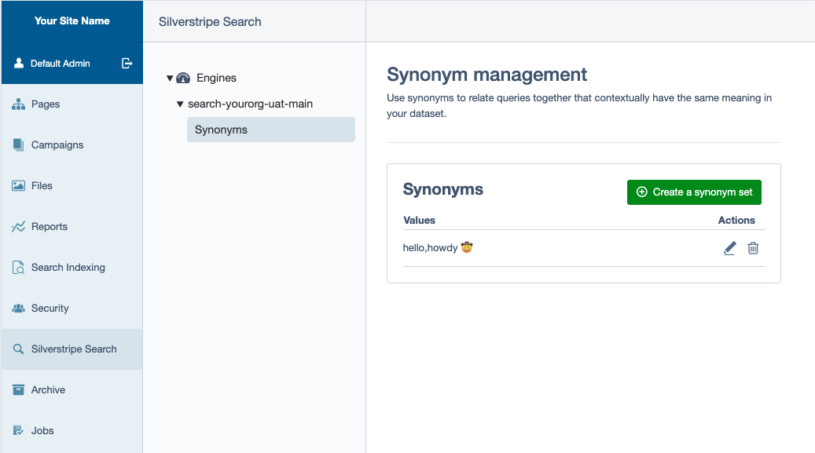
Task: Open the Security section
Action: [x=72, y=308]
